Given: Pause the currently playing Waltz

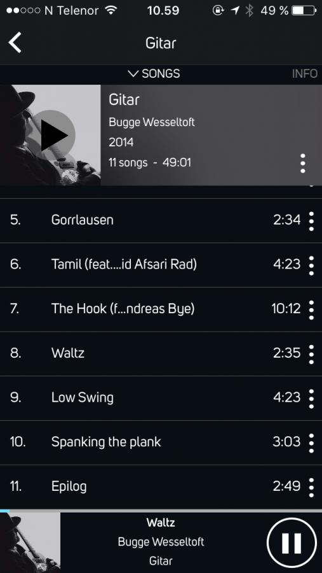Looking at the screenshot, I should point(292,542).
